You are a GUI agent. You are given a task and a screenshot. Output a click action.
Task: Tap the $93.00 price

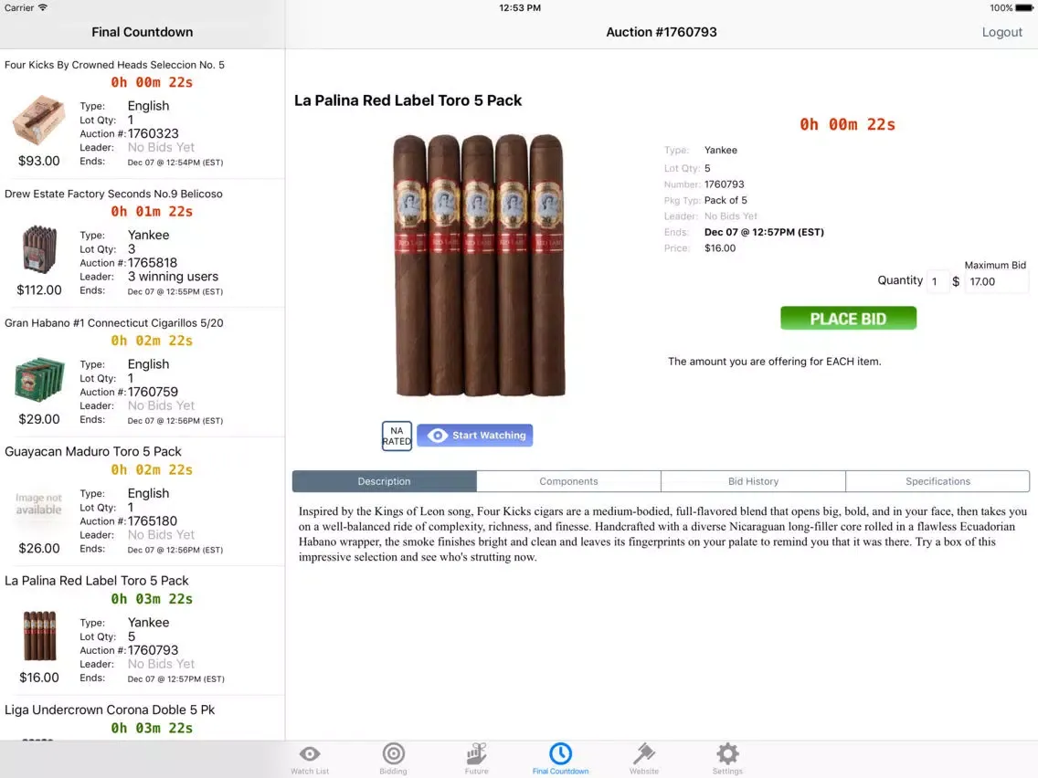click(39, 161)
